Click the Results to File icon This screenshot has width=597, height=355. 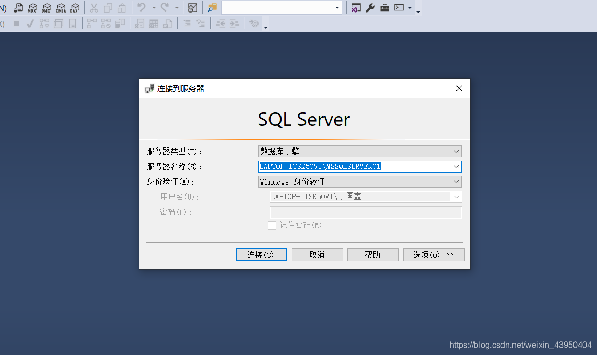click(168, 24)
